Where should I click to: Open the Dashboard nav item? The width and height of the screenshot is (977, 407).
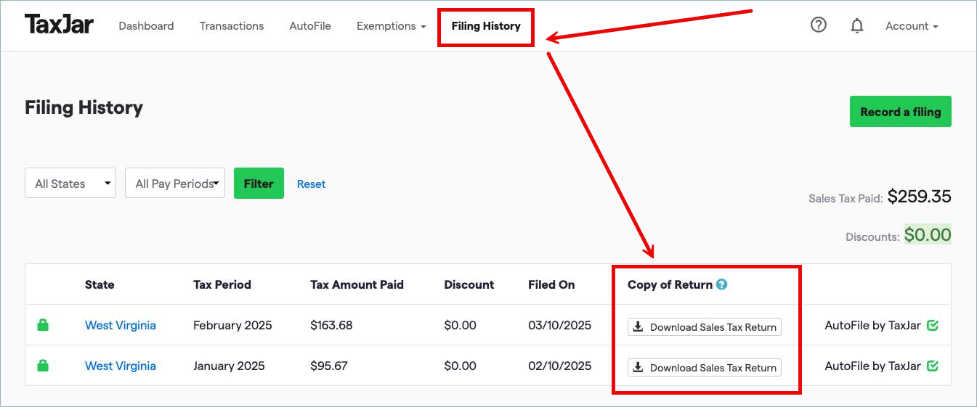[146, 25]
